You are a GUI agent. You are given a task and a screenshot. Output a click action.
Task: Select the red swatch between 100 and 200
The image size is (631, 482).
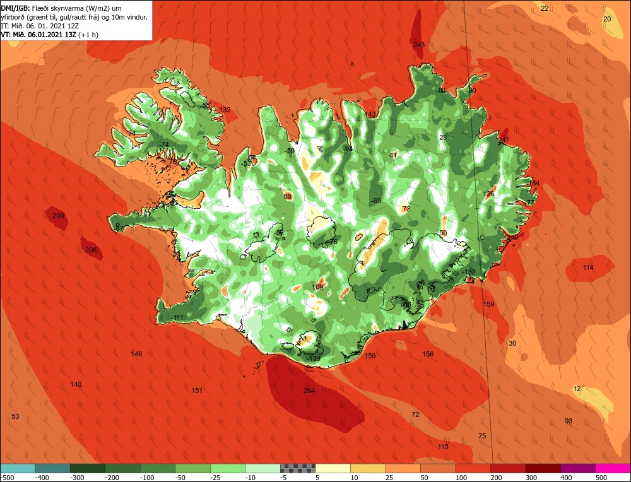click(x=473, y=468)
